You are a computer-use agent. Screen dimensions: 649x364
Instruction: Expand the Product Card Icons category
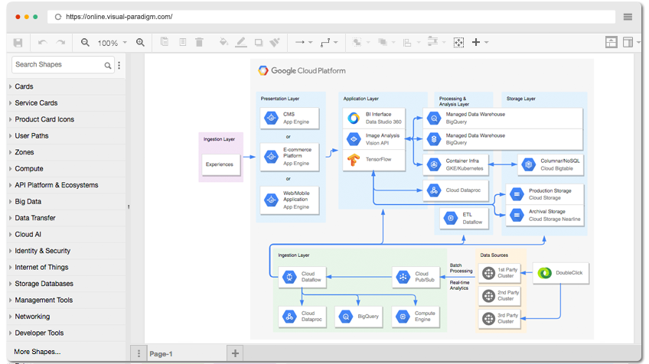67,119
